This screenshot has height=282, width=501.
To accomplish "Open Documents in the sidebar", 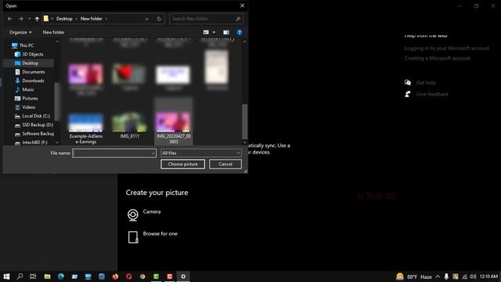I will tap(30, 72).
